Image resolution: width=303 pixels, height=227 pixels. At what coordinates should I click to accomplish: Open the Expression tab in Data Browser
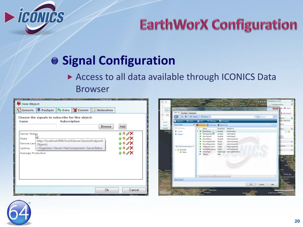(x=193, y=113)
